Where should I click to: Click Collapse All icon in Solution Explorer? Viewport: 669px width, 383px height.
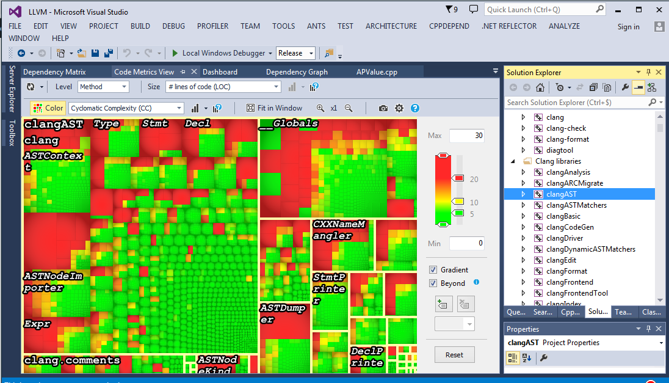593,87
